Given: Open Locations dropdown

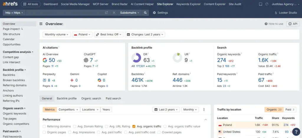Looking at the screenshot, I should [90, 109].
